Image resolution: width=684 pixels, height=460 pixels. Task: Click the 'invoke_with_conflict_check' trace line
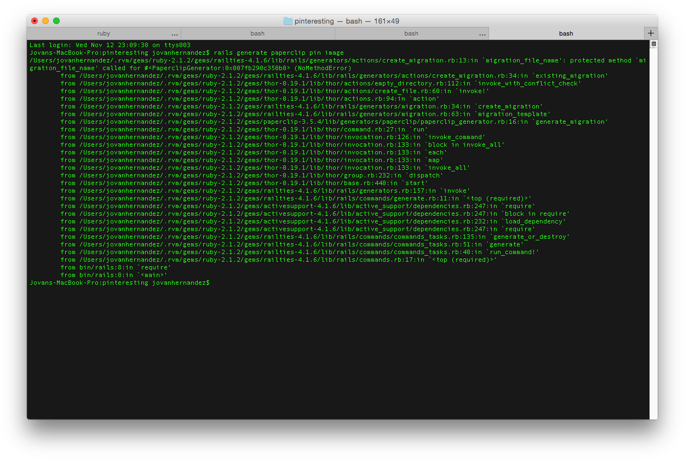coord(321,83)
